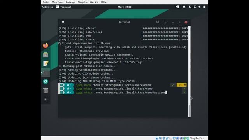Click the battery icon in top bar

click(205, 7)
